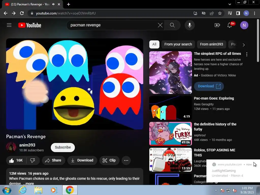Image resolution: width=260 pixels, height=195 pixels.
Task: Go to the YouTube home logo
Action: pos(30,25)
